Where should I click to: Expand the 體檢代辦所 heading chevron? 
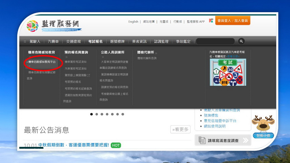point(156,53)
